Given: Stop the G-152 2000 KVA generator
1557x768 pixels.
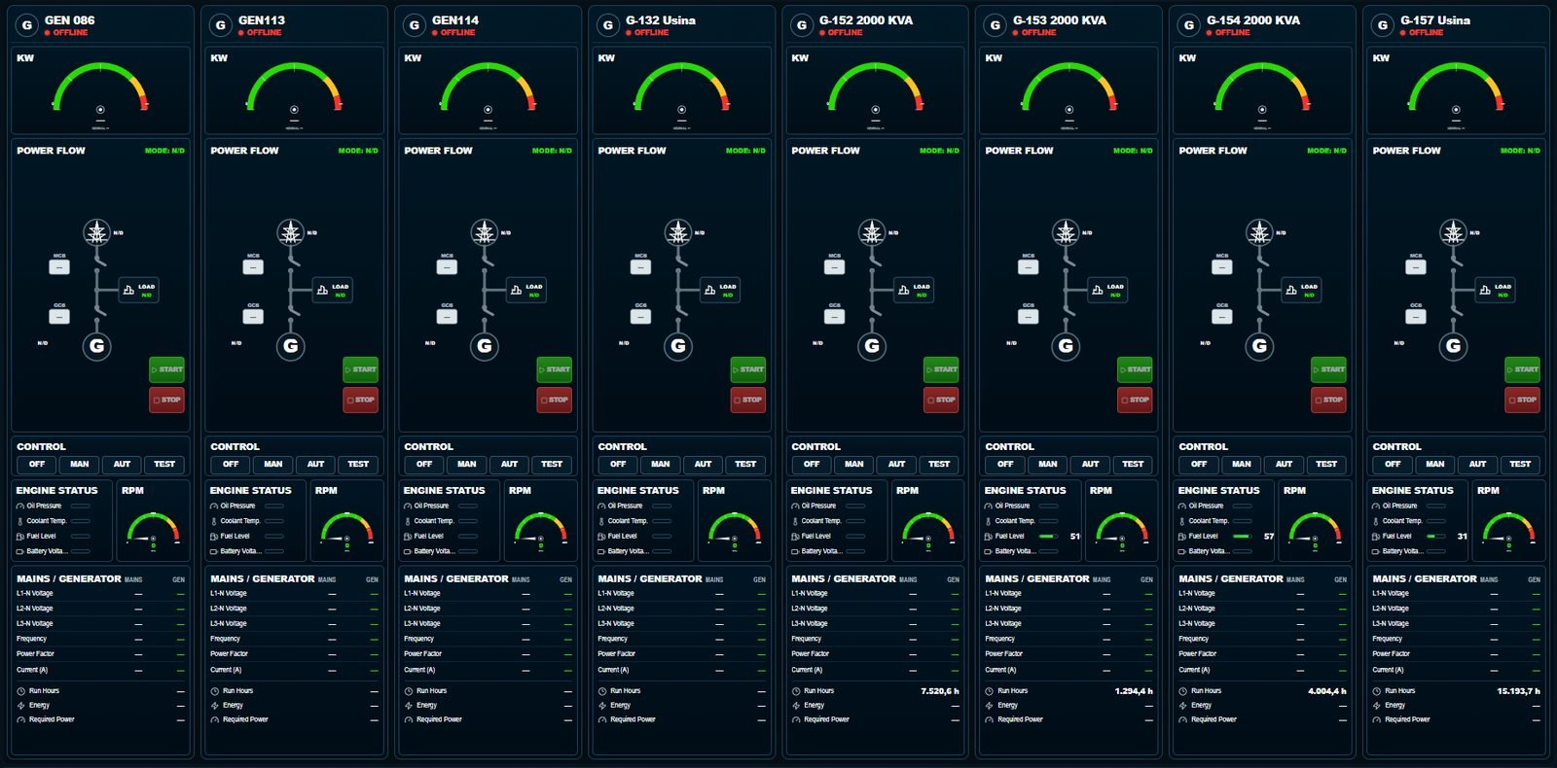Looking at the screenshot, I should (941, 400).
